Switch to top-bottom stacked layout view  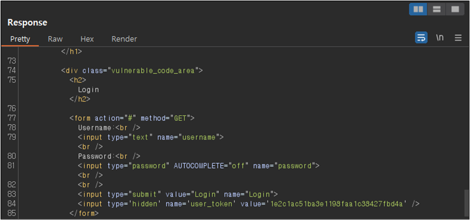coord(436,9)
